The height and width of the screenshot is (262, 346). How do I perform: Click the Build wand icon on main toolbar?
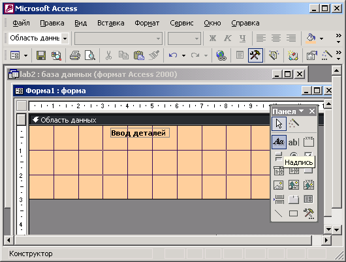[326, 55]
